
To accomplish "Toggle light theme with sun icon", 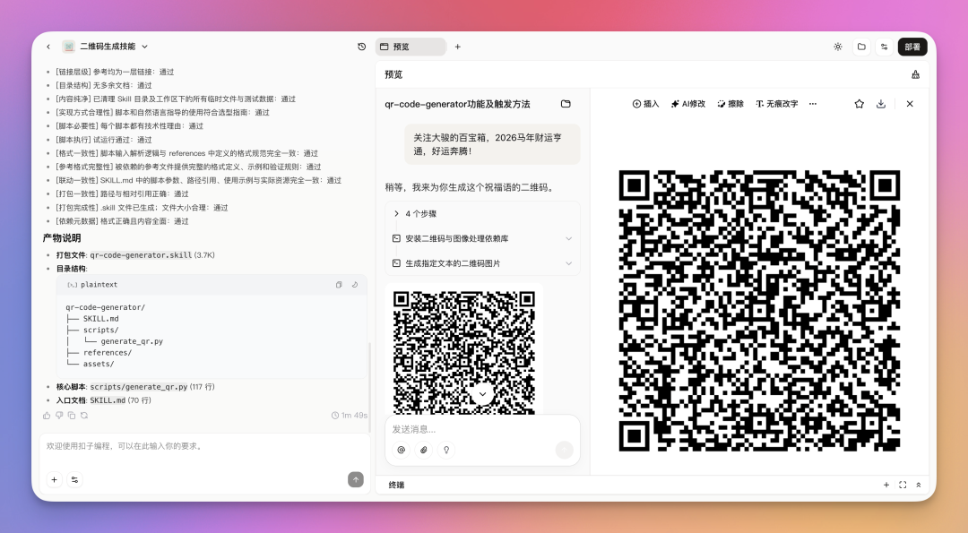I will tap(838, 47).
